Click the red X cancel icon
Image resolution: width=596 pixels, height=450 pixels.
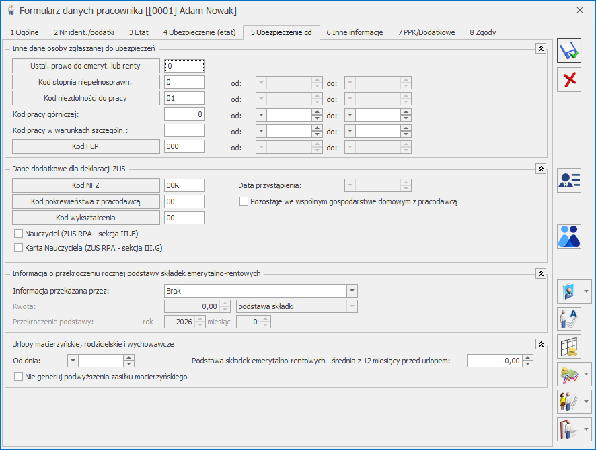[x=569, y=80]
